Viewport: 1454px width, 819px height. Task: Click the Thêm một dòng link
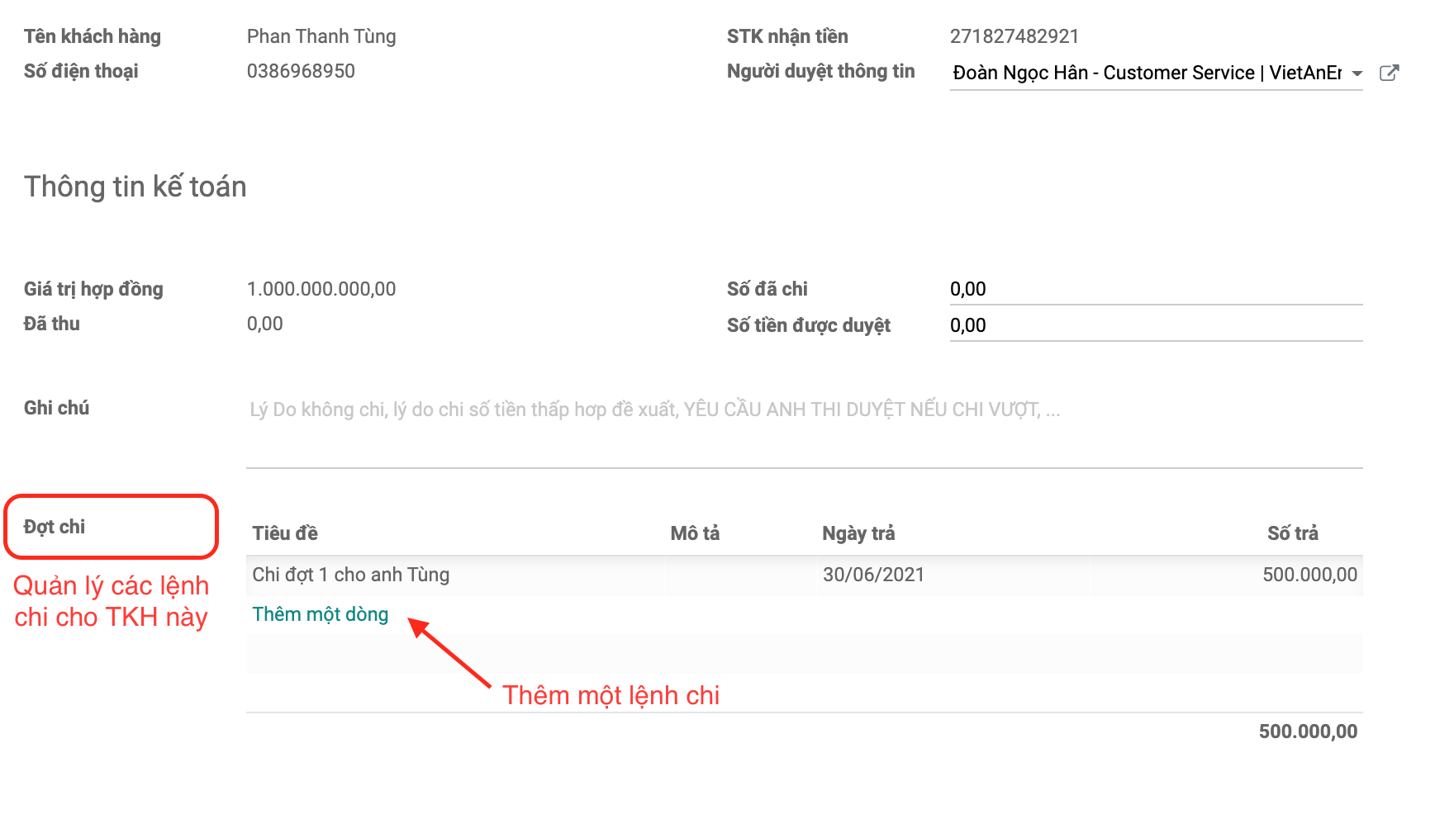coord(321,614)
